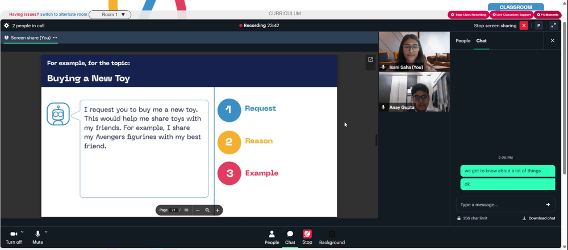Click the 256 char limit lock icon
Image resolution: width=568 pixels, height=250 pixels.
(459, 218)
